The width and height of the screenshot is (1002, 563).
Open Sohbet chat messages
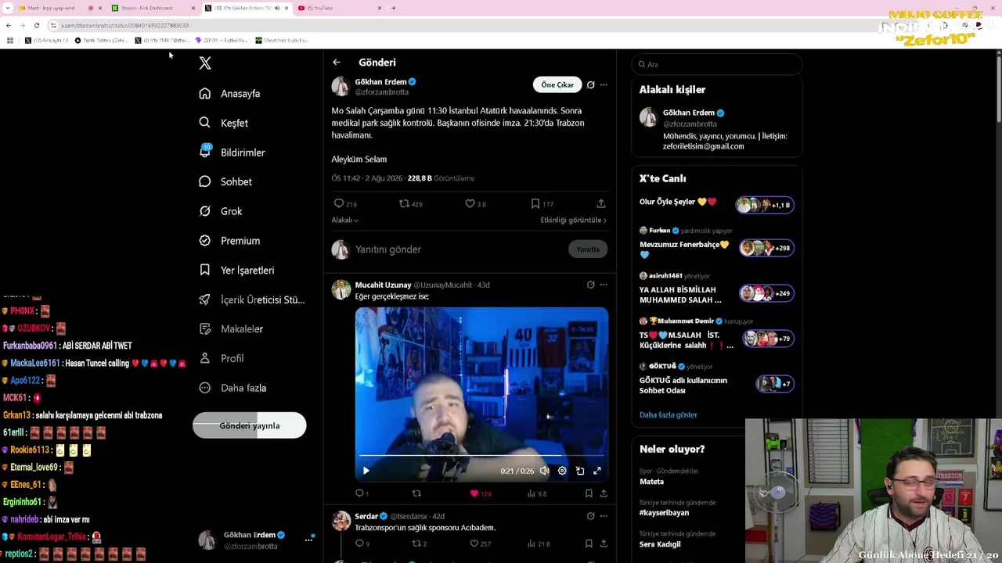[225, 181]
